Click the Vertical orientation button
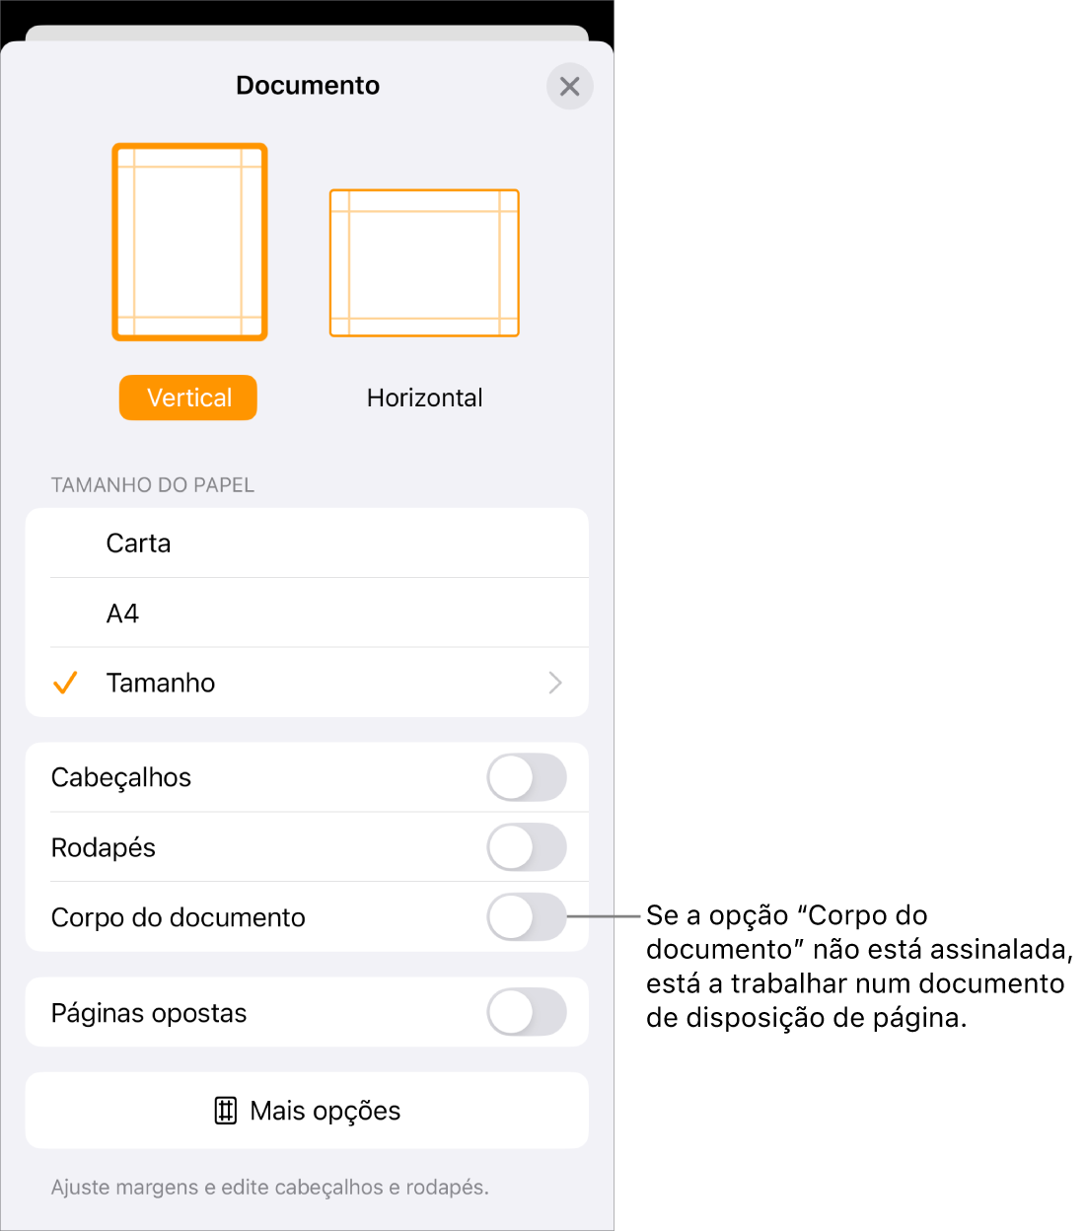 pos(188,398)
